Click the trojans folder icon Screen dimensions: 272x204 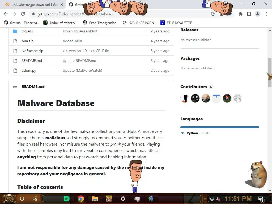coord(15,31)
